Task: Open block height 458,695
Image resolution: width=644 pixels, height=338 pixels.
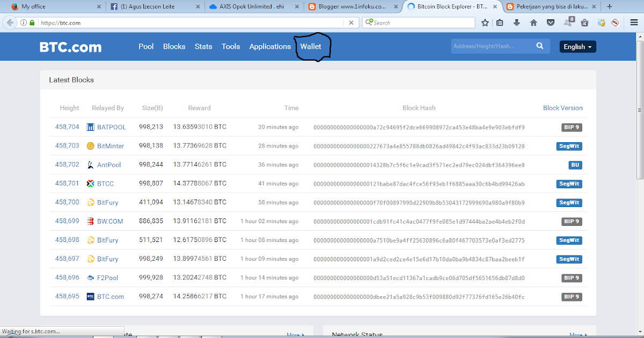Action: pyautogui.click(x=67, y=297)
